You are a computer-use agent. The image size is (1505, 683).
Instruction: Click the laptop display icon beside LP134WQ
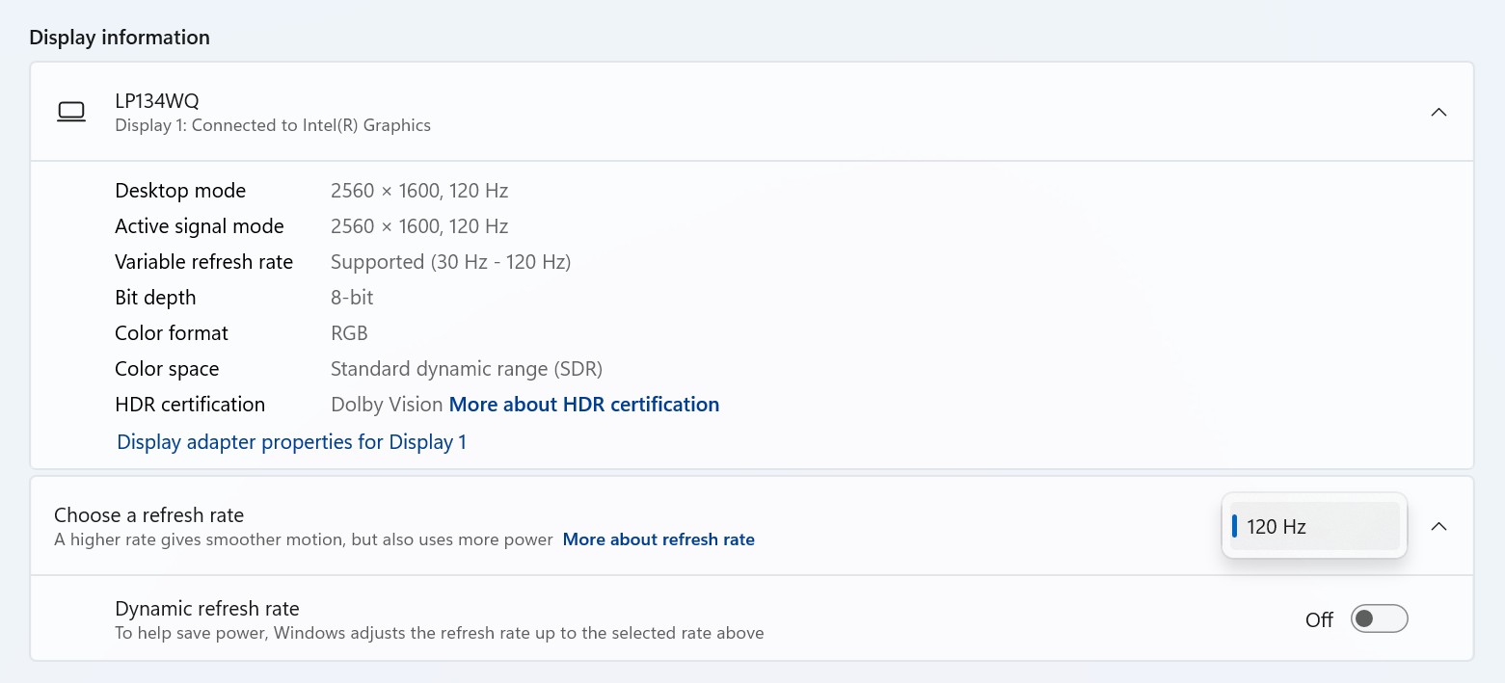pos(71,112)
